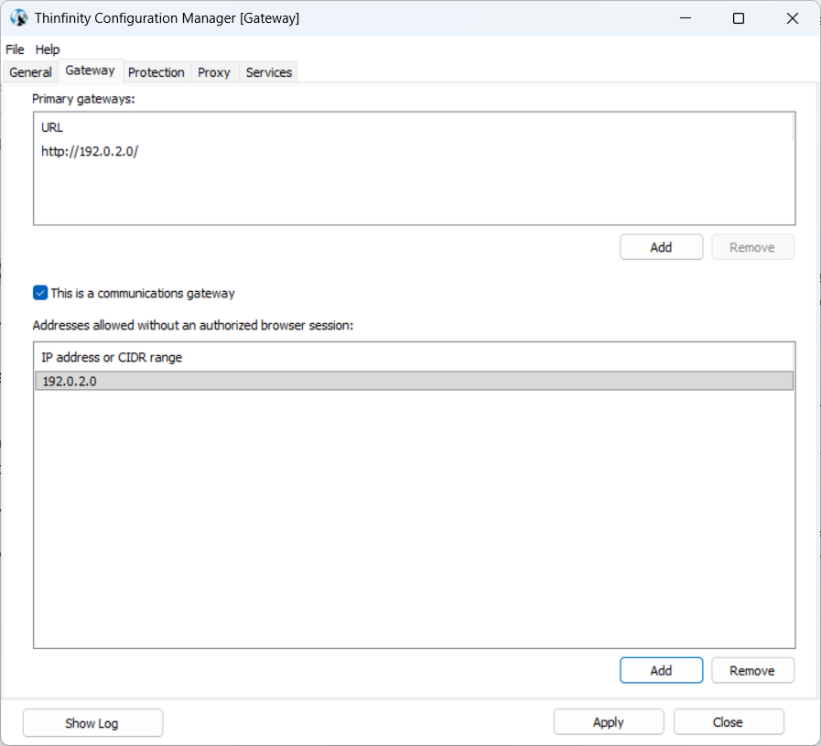Add a new primary gateway URL
Screen dimensions: 821x746
click(662, 247)
